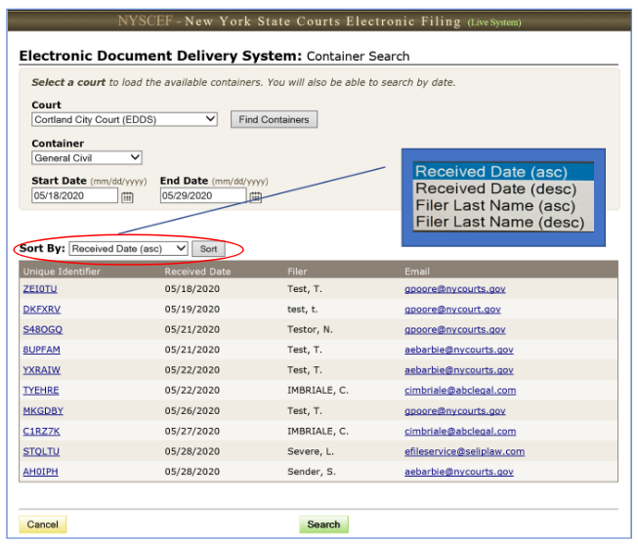Image resolution: width=638 pixels, height=544 pixels.
Task: Open container ZEI0TU
Action: coord(41,289)
